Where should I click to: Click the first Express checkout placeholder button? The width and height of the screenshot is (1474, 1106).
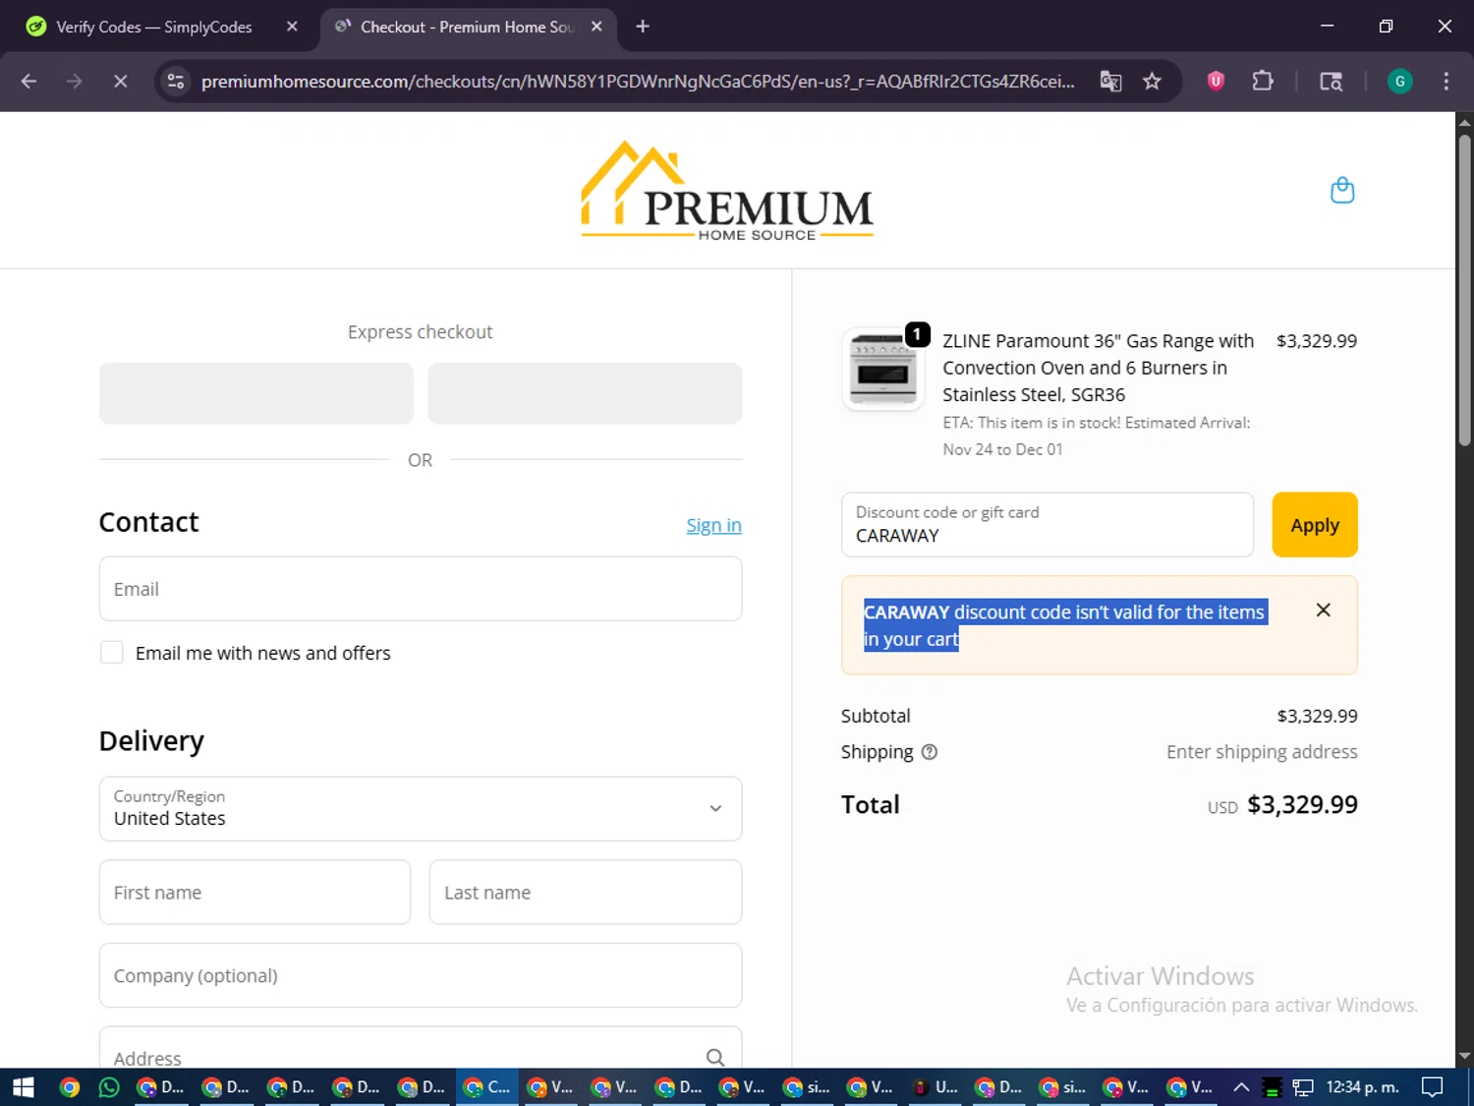(x=256, y=393)
